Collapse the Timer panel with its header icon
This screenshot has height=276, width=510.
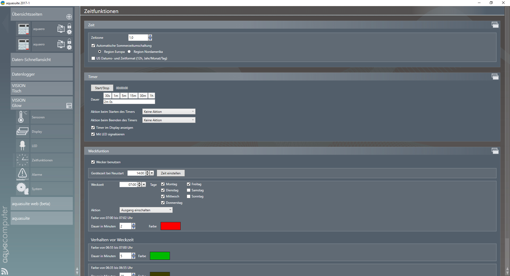coord(495,76)
